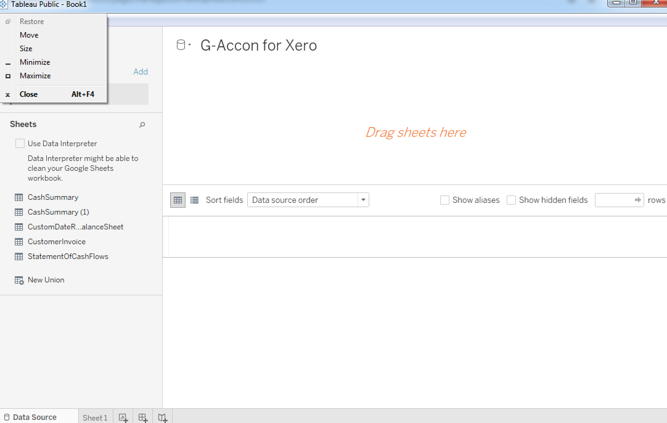The width and height of the screenshot is (667, 423).
Task: Click New Union item
Action: (x=46, y=280)
